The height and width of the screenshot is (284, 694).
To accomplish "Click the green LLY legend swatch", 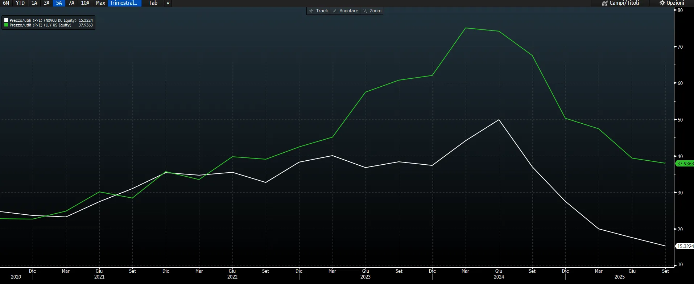I will pyautogui.click(x=6, y=25).
